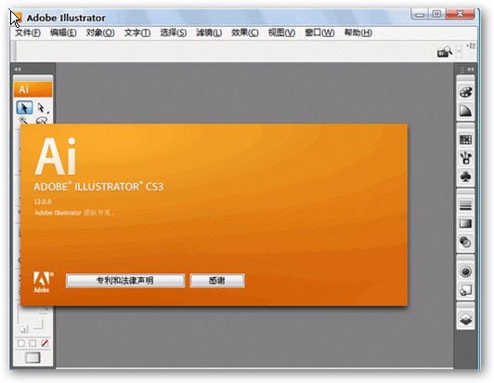Click the 感谢 button
Screen dimensions: 494x383
[217, 281]
